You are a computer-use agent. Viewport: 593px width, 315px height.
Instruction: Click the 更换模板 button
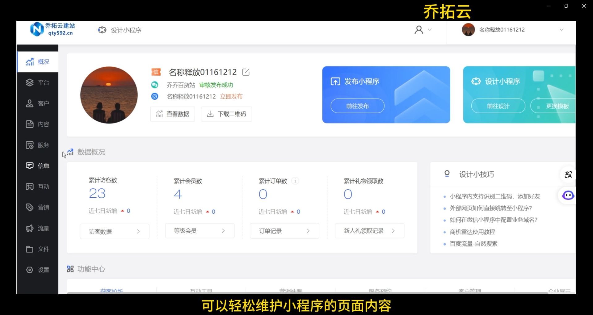click(553, 106)
